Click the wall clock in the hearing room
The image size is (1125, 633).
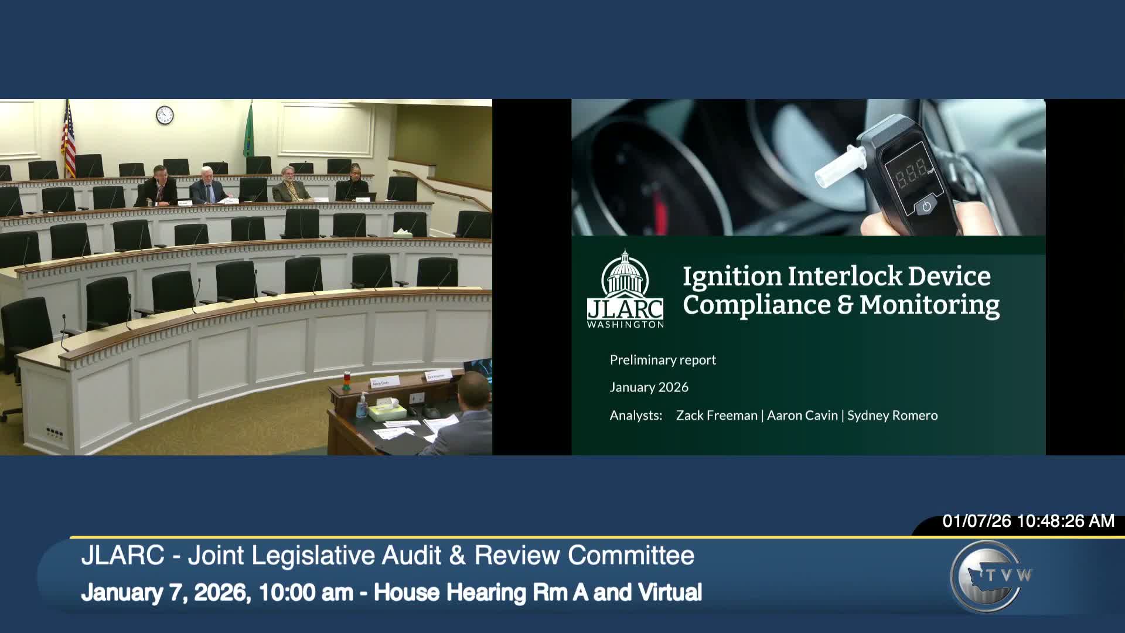pos(165,115)
